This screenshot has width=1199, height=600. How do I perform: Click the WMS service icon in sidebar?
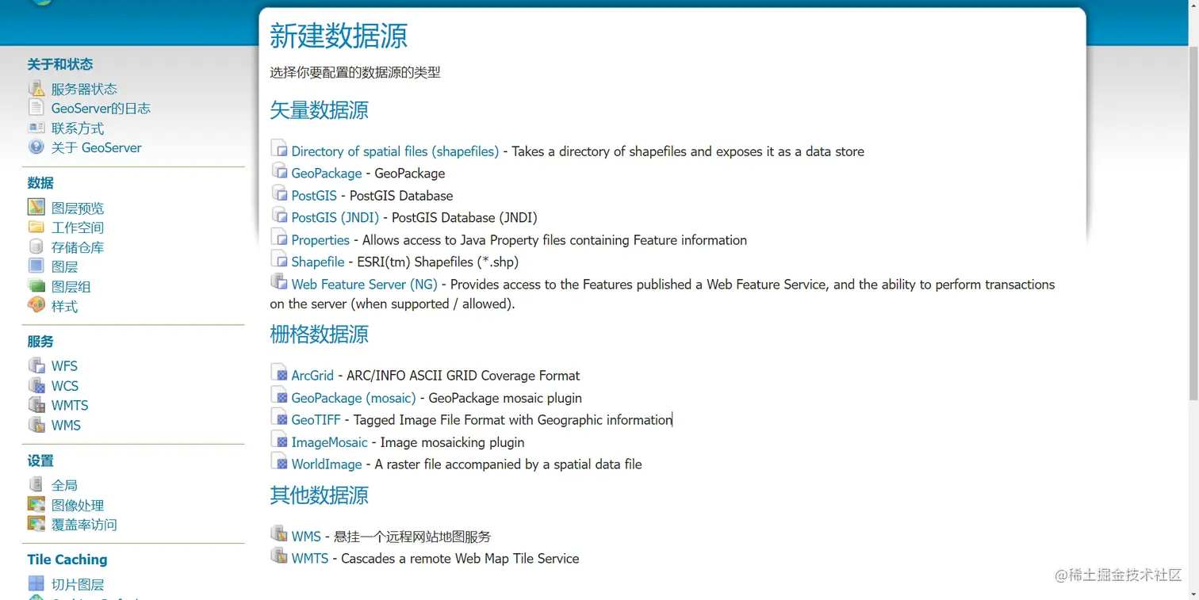click(x=36, y=425)
